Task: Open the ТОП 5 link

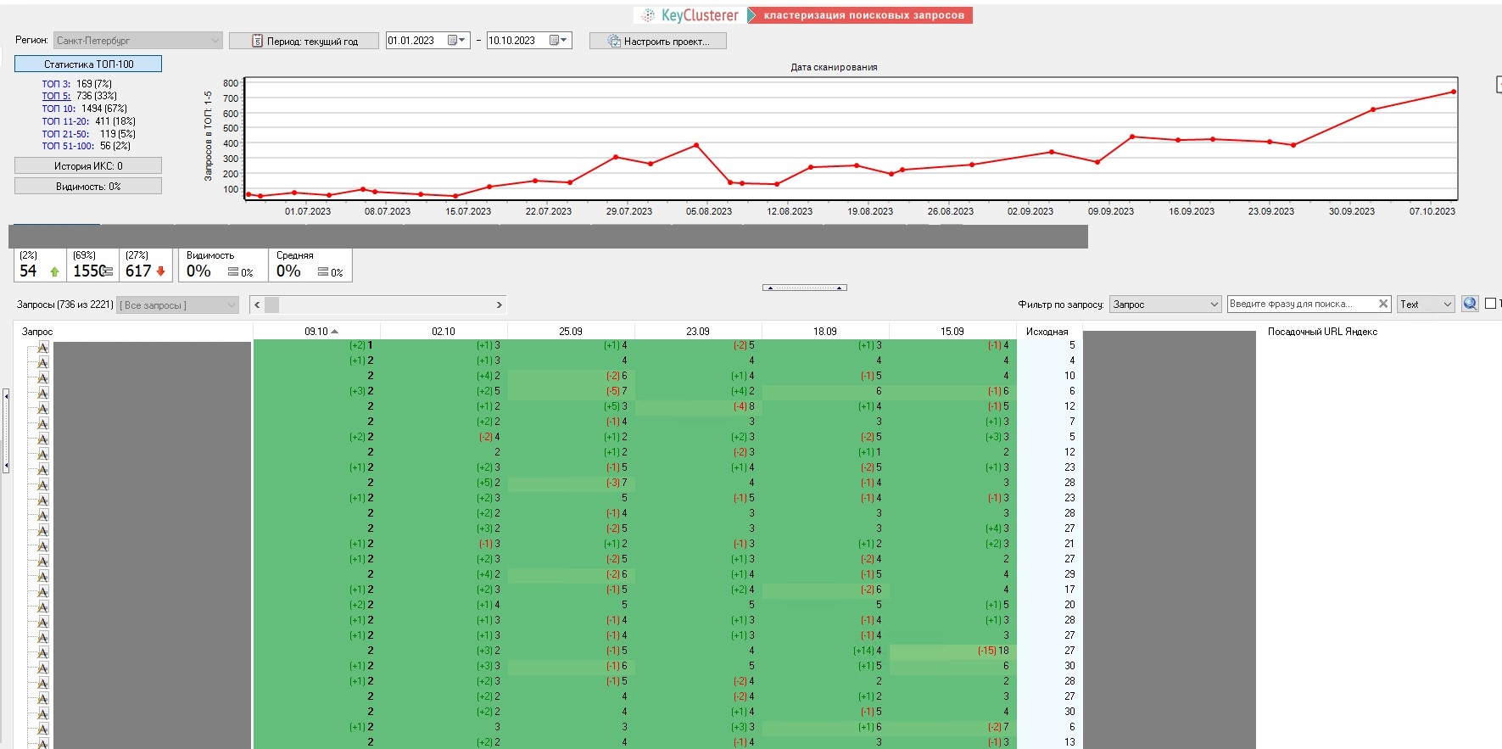Action: click(56, 96)
